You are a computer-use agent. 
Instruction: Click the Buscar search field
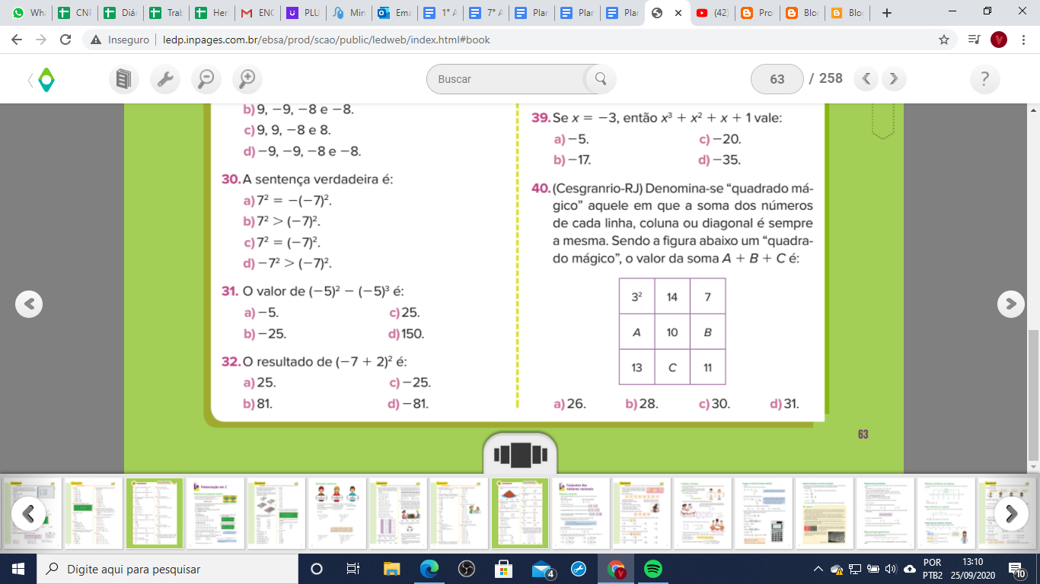coord(510,79)
